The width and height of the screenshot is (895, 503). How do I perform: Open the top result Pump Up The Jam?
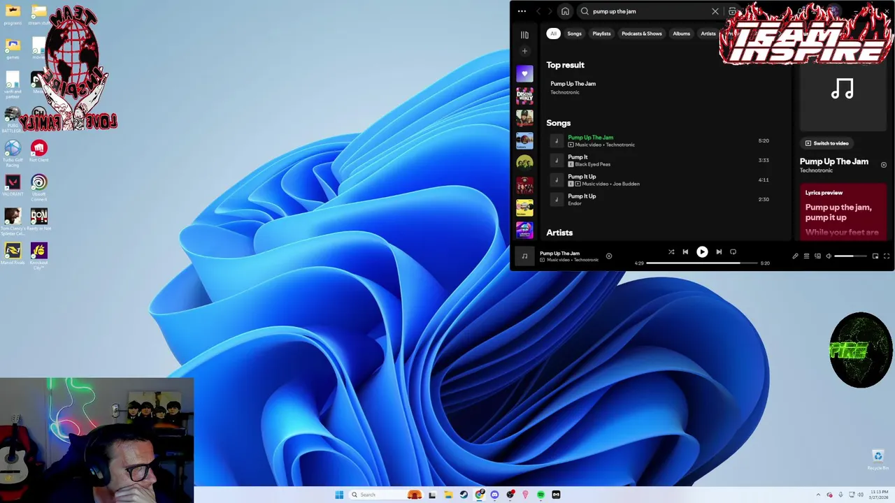(573, 87)
